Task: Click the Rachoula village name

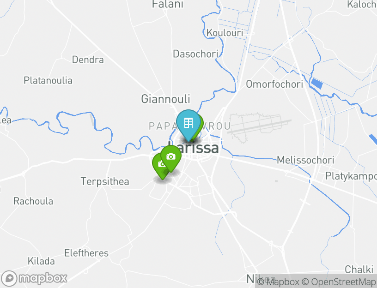Action: (x=33, y=201)
